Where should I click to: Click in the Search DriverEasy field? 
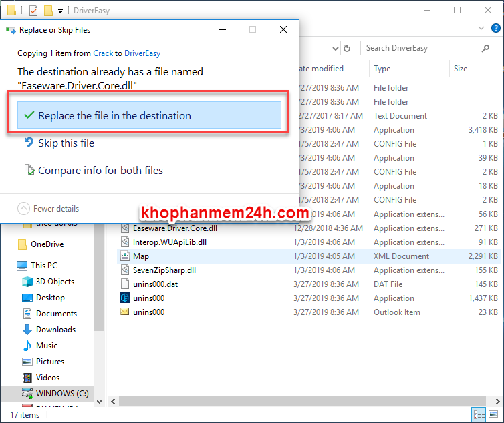pyautogui.click(x=421, y=48)
